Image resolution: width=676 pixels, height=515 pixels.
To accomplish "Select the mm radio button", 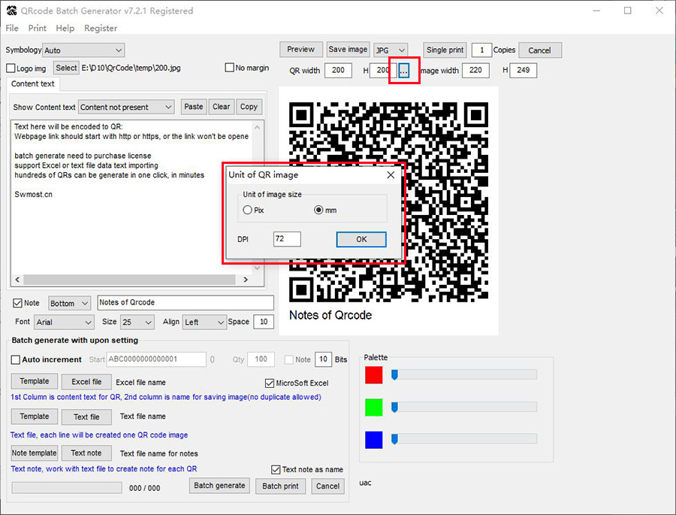I will point(318,210).
